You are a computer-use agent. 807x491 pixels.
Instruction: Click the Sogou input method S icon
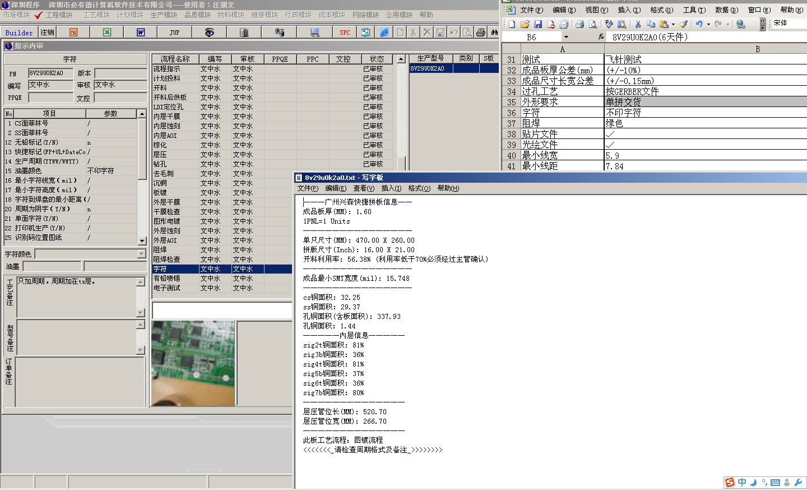[730, 483]
